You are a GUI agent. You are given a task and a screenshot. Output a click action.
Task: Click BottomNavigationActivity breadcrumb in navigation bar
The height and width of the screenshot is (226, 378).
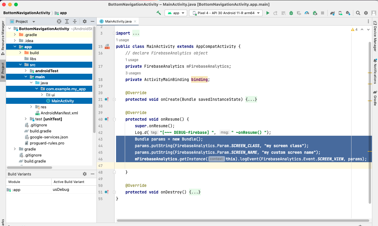pos(27,13)
